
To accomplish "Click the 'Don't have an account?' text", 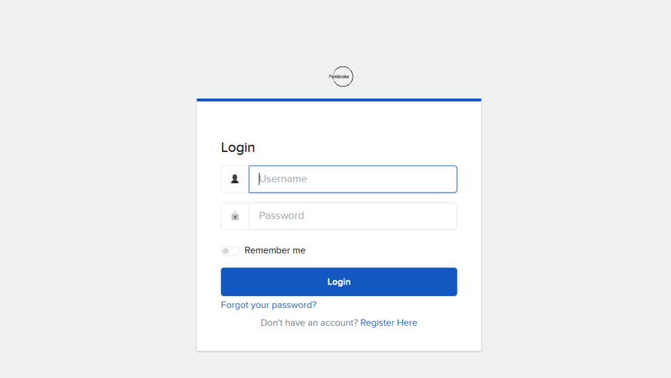I will 309,322.
